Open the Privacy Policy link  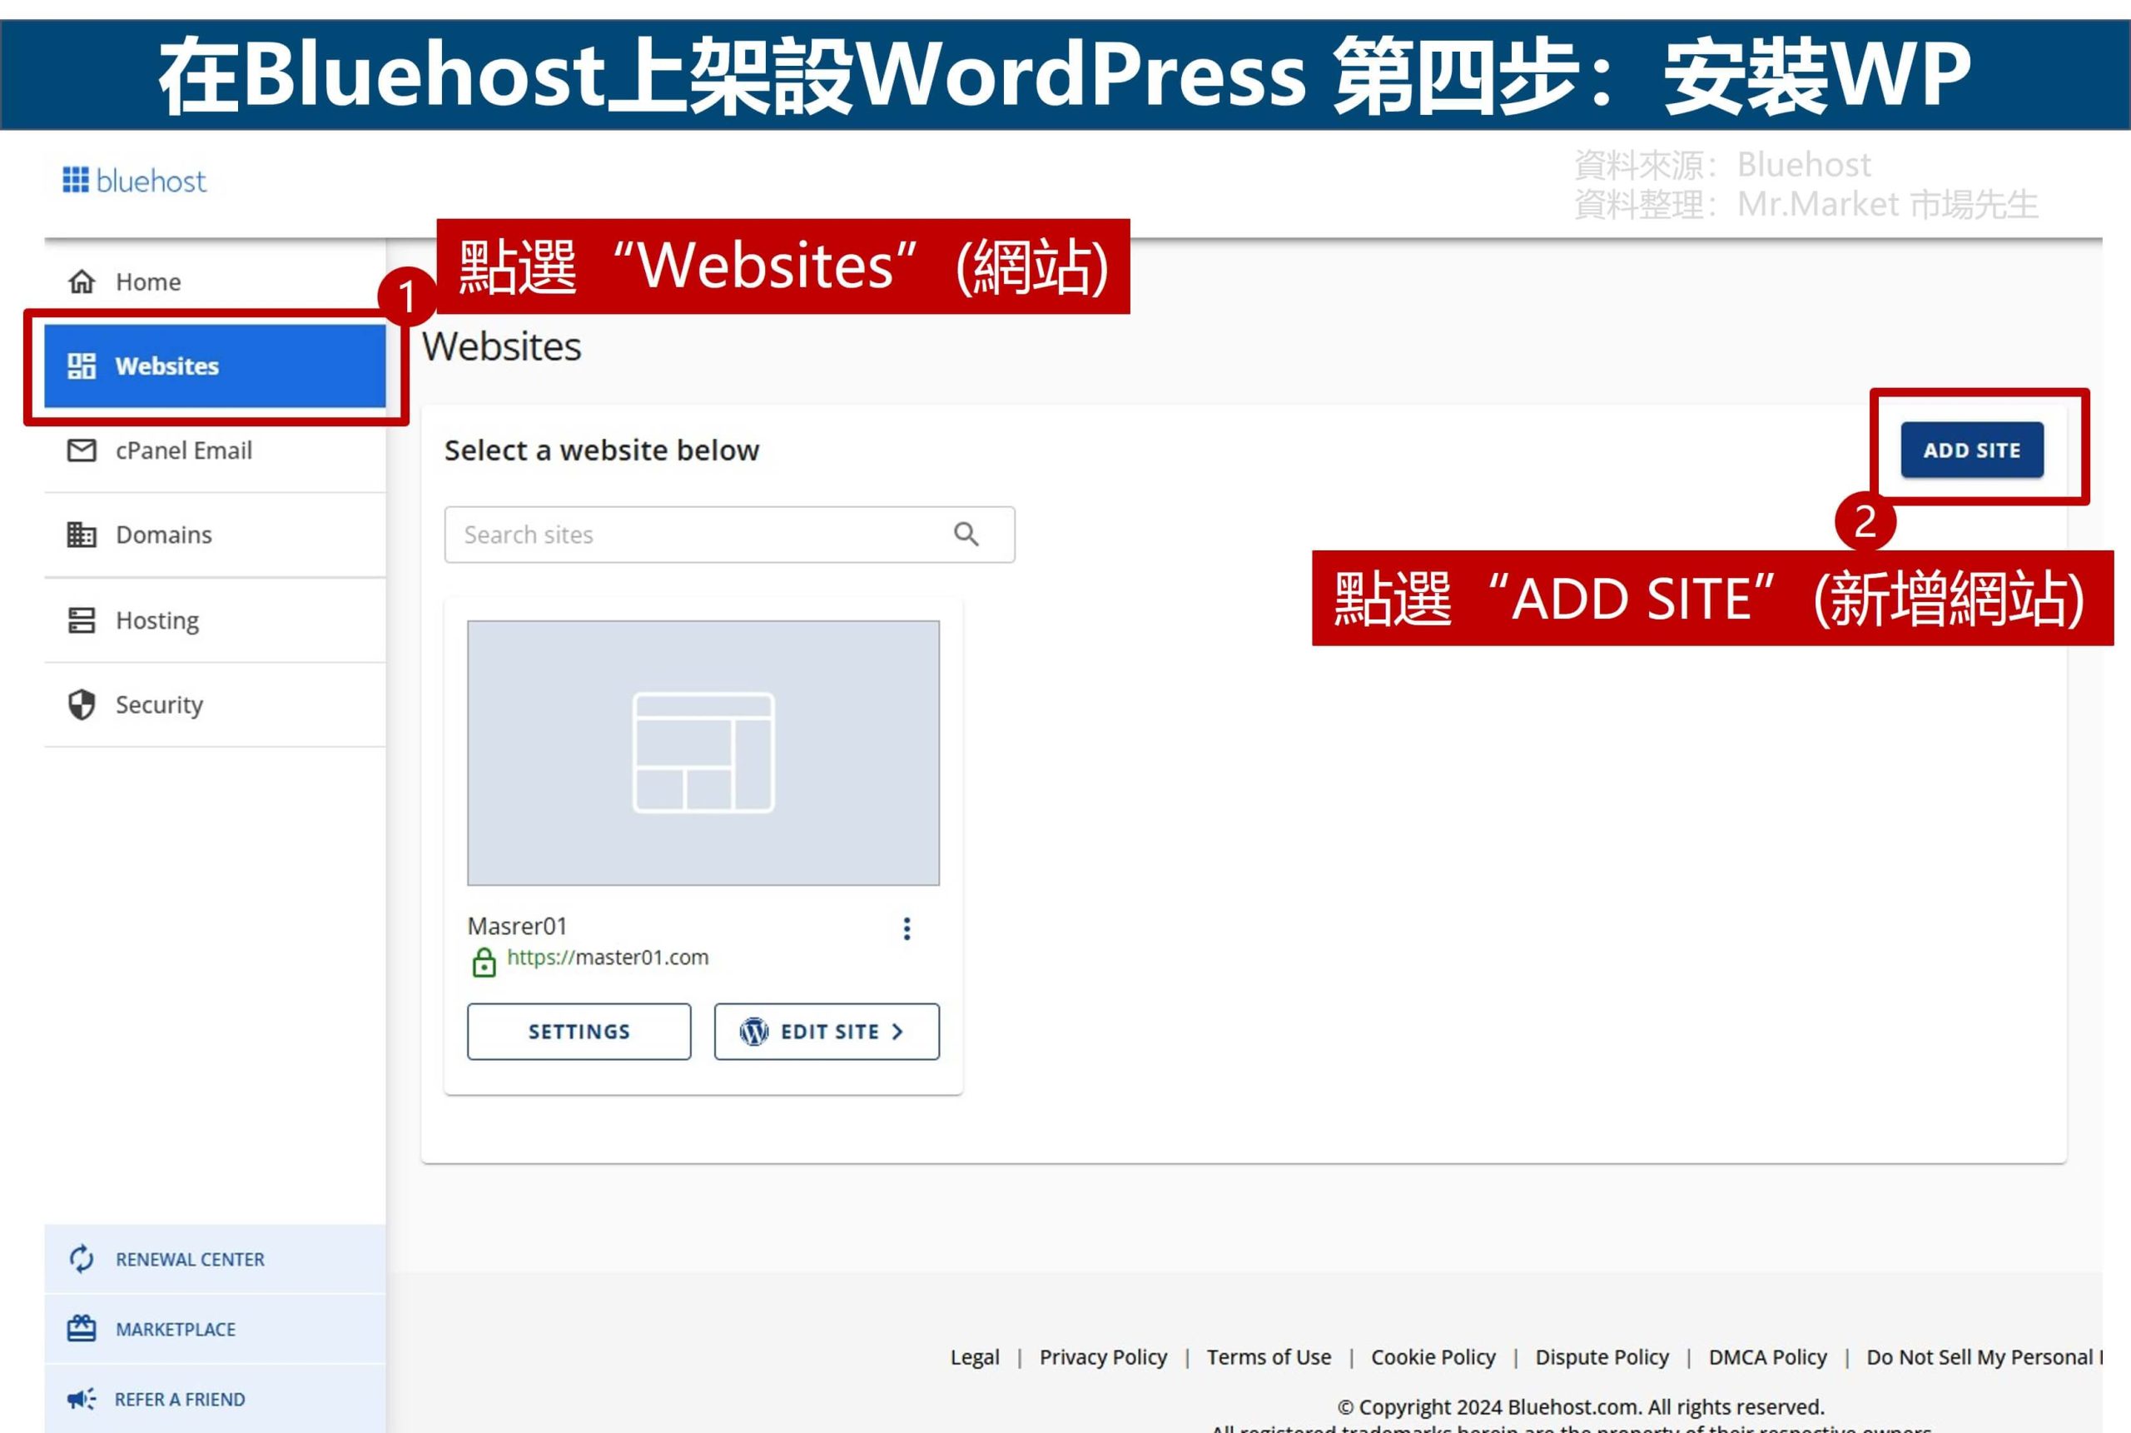[1104, 1357]
